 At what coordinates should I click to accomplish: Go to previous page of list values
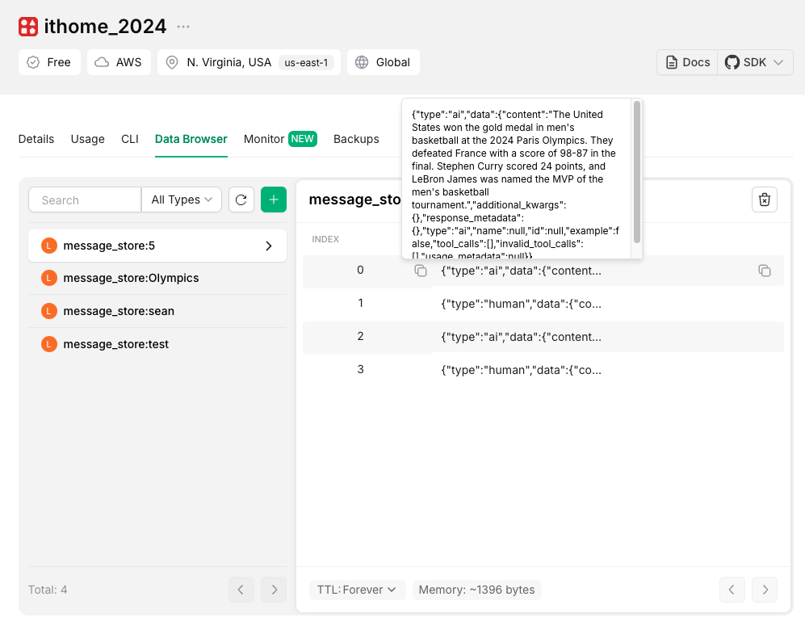(x=732, y=590)
